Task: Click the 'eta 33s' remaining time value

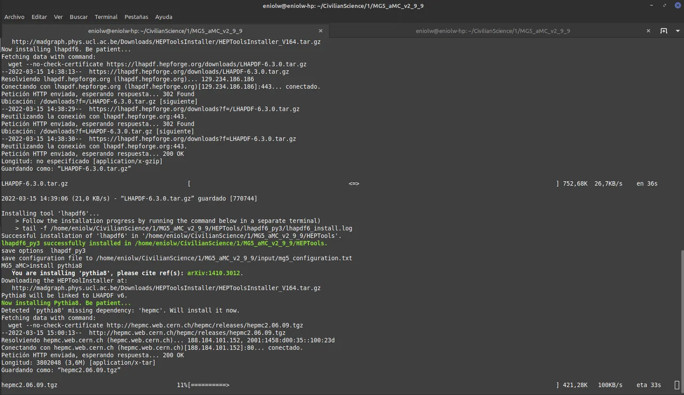Action: 649,385
